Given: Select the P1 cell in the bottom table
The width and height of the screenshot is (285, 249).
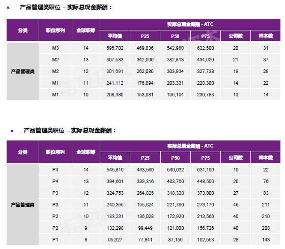Looking at the screenshot, I should (x=55, y=239).
